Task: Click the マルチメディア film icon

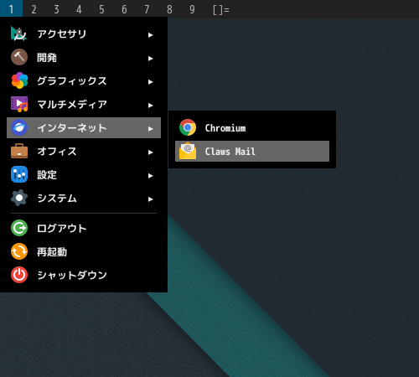Action: coord(19,104)
